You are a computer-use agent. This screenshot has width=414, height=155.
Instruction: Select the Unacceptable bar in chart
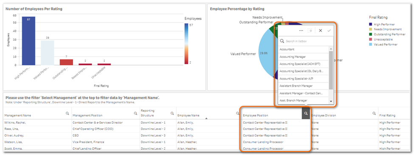104,64
